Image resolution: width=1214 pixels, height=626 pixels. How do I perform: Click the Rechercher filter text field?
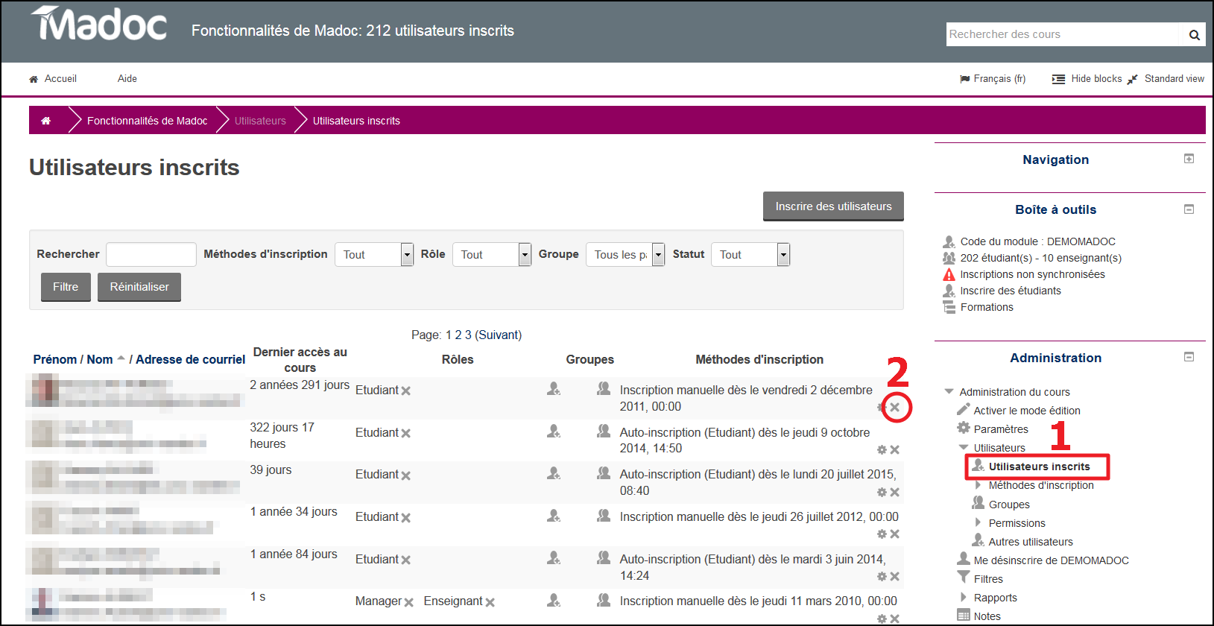click(x=151, y=254)
